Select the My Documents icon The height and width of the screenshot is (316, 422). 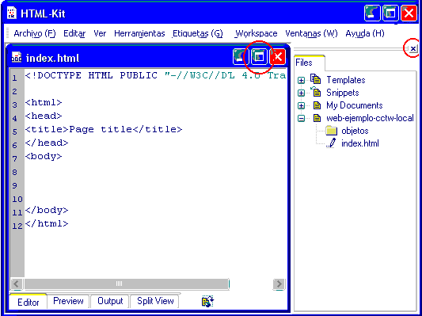click(317, 105)
